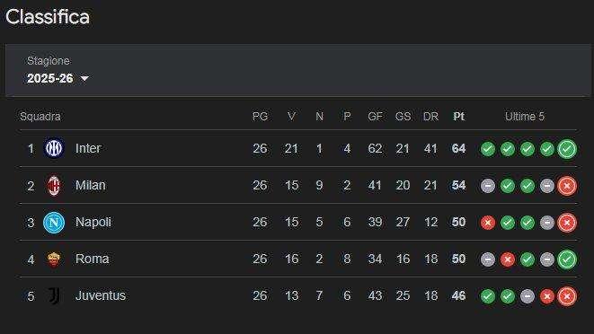Click the dropdown arrow next to 2025-26
The width and height of the screenshot is (594, 334).
(x=84, y=79)
